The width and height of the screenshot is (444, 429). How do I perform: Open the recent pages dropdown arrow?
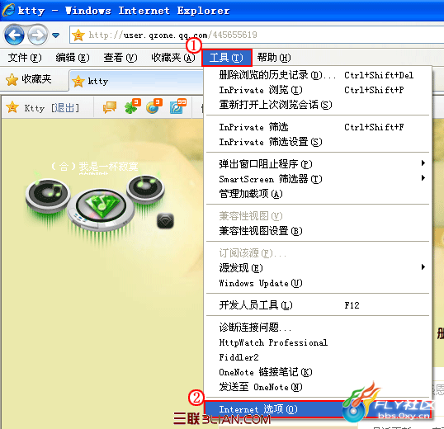(x=56, y=35)
